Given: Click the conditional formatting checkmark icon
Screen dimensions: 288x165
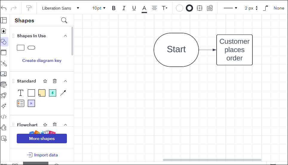Looking at the screenshot, I should (210, 8).
